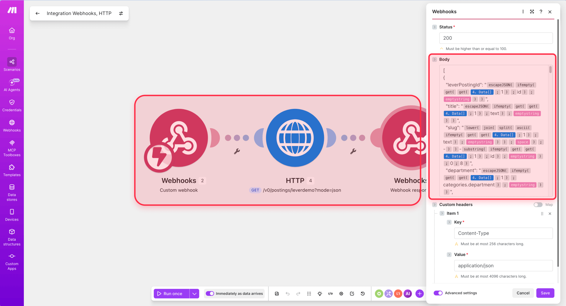The height and width of the screenshot is (306, 566).
Task: Auto-align modules with the grid icon
Action: (x=309, y=293)
